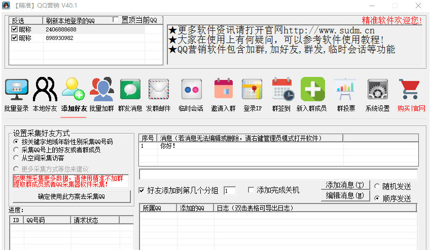Viewport: 430px width, 250px height.
Task: Click the 反选 invert selection header
Action: pos(26,21)
